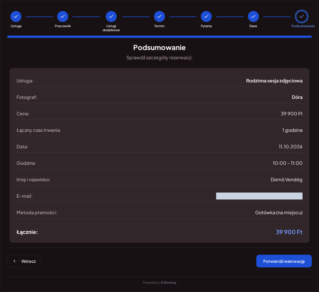Click the Podsumowanie current step circle
Screen dimensions: 319x292
tap(302, 16)
